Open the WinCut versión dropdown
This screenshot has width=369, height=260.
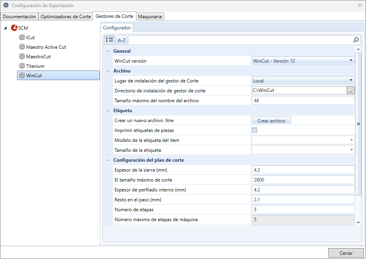pyautogui.click(x=303, y=61)
